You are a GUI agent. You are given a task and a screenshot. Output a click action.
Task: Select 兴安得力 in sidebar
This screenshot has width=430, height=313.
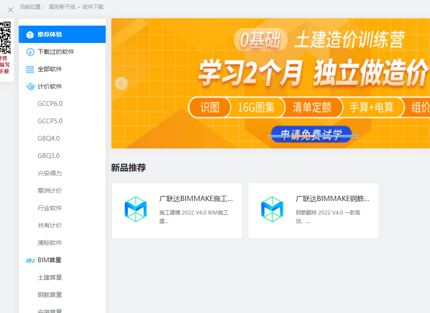(x=50, y=173)
